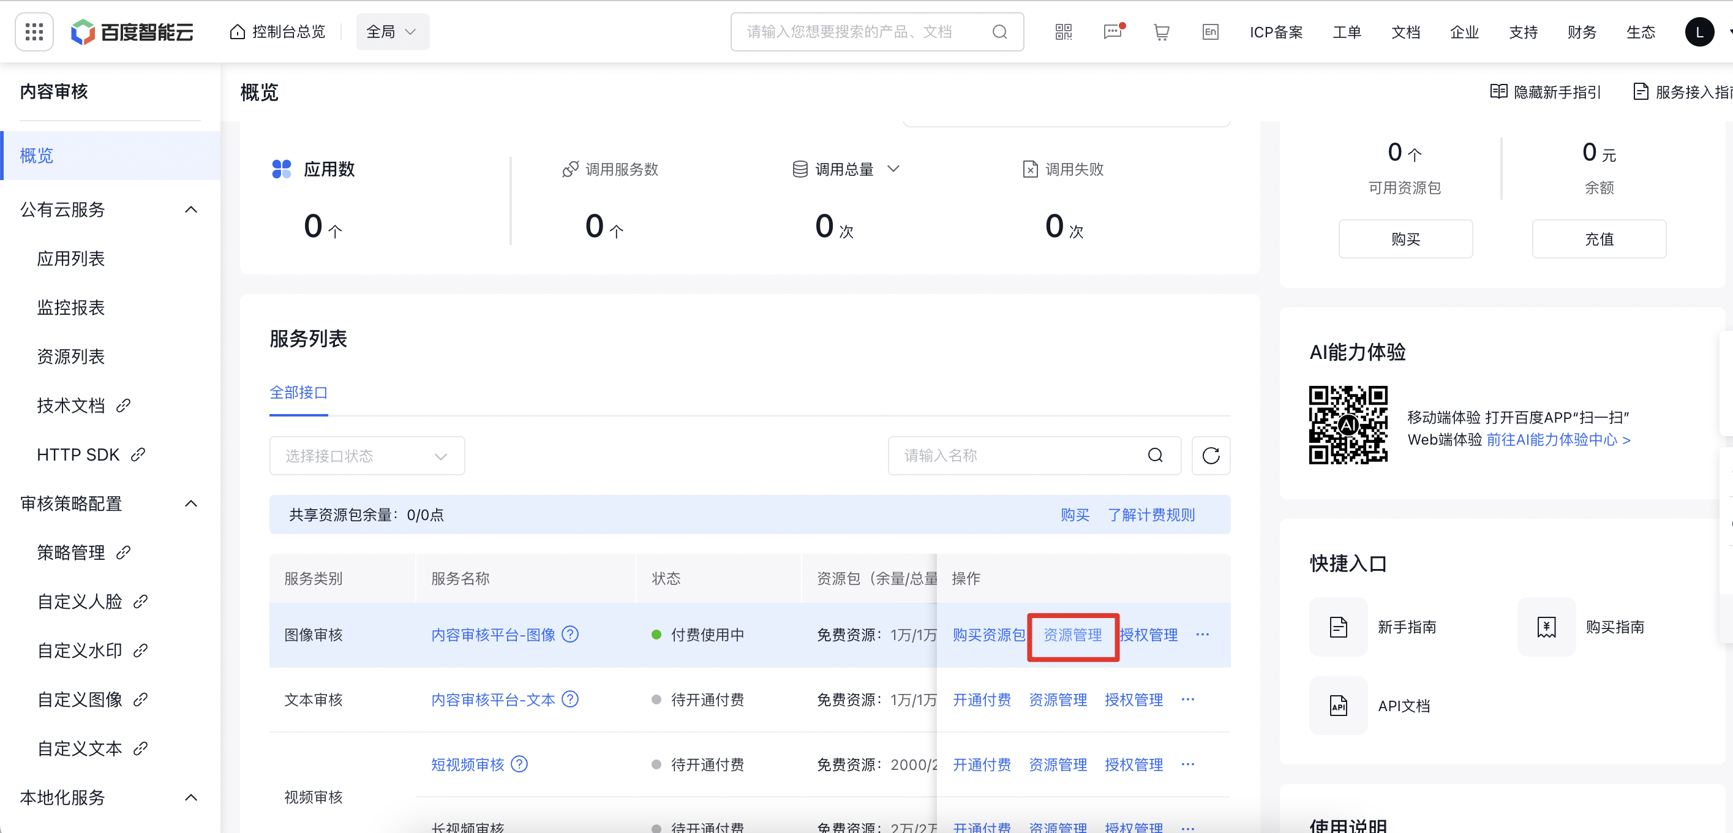This screenshot has width=1733, height=833.
Task: Click 购买 in shared resource bar
Action: click(x=1075, y=514)
